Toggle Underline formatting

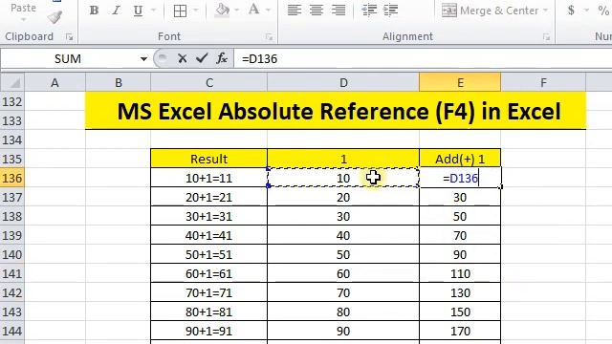138,11
